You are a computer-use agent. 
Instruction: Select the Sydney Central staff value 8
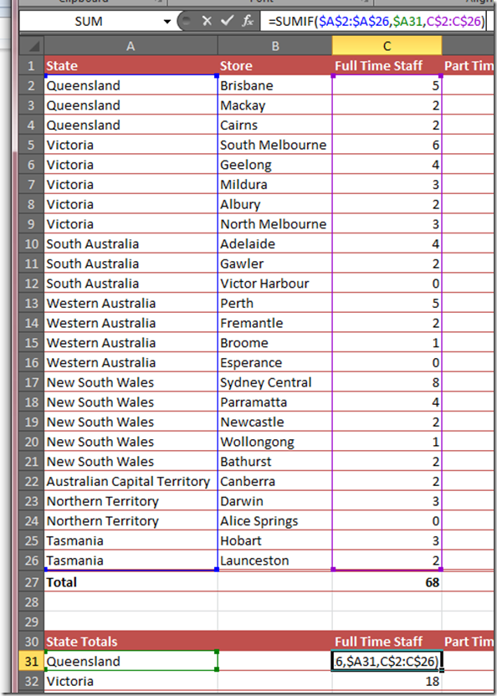coord(387,382)
